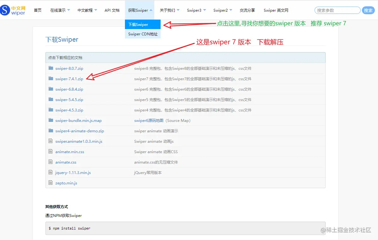Focus the 搜索参数 search field
The height and width of the screenshot is (240, 378).
(x=337, y=10)
